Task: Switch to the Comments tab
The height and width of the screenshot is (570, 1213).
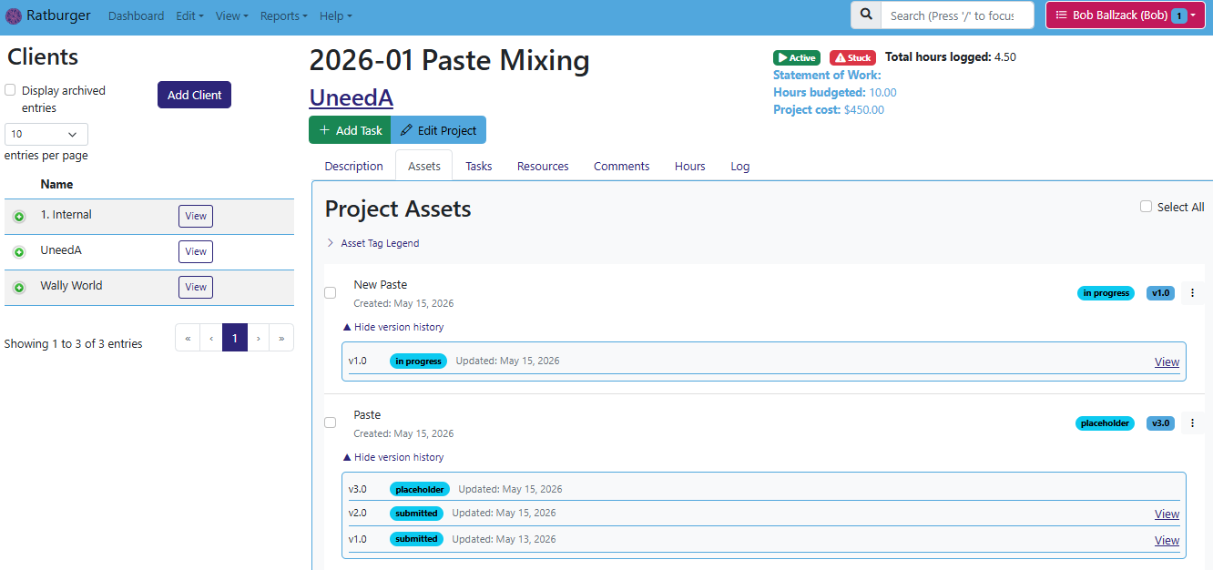Action: [622, 166]
